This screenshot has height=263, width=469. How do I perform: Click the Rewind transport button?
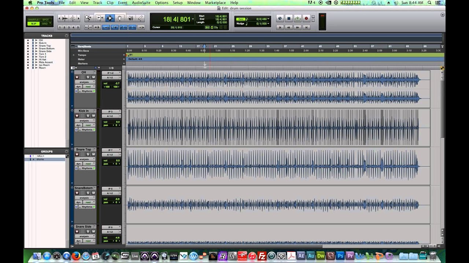(289, 27)
